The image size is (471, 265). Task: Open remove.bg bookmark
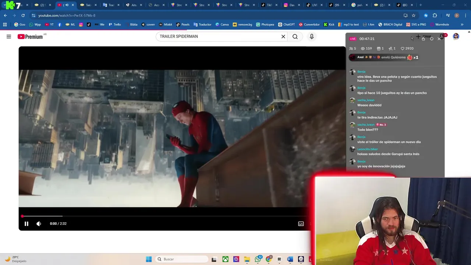coord(242,25)
